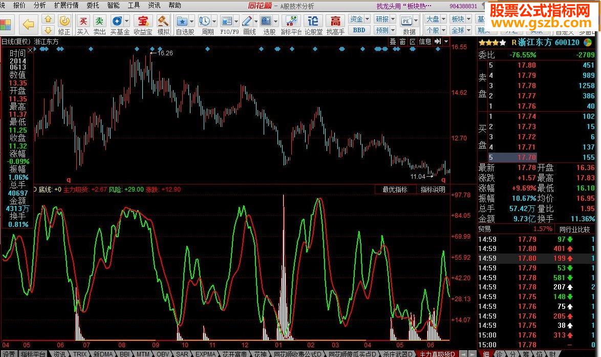
Task: Expand the 画线 dropdown arrow
Action: click(255, 21)
